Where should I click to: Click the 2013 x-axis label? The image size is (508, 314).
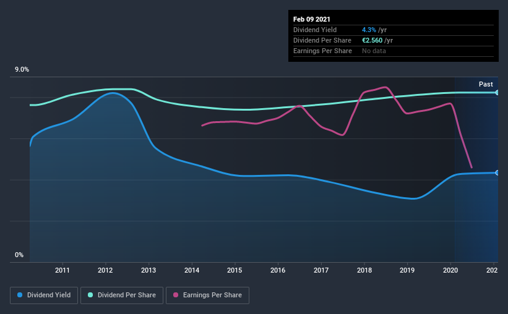(149, 270)
